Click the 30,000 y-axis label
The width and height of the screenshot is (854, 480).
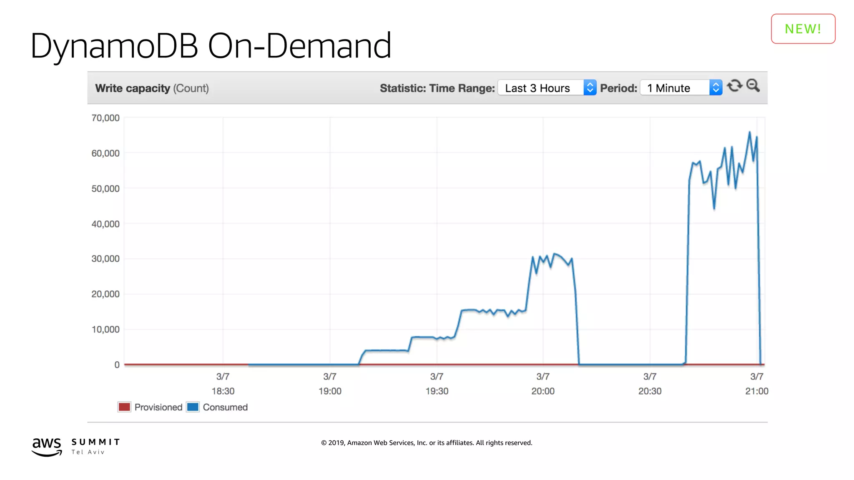(x=105, y=259)
